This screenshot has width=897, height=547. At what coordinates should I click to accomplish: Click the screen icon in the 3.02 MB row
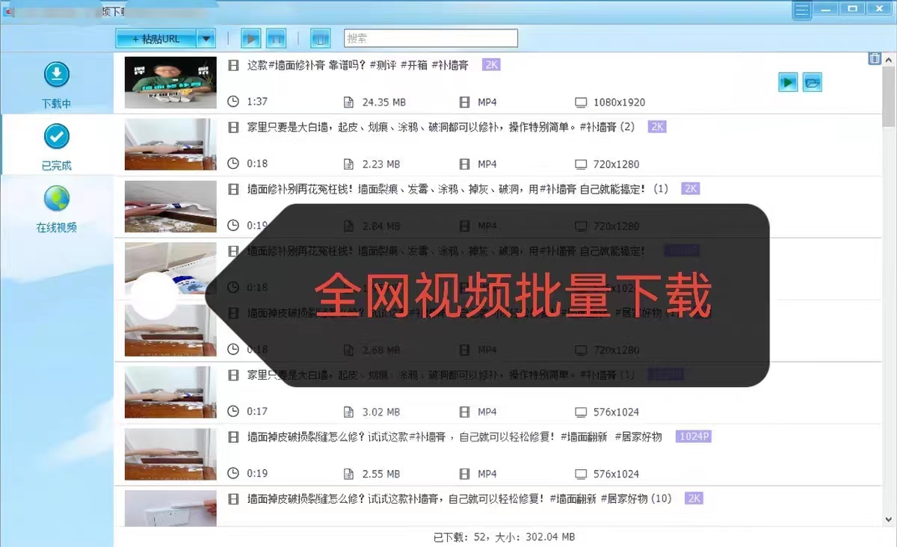click(581, 411)
